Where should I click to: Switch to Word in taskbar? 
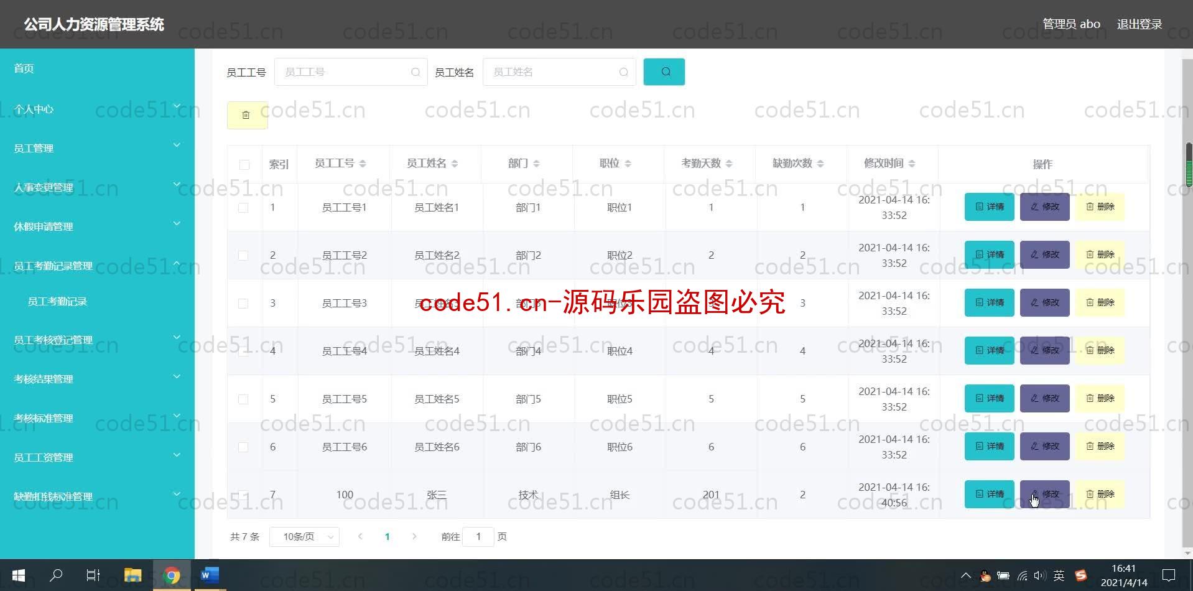[x=210, y=575]
